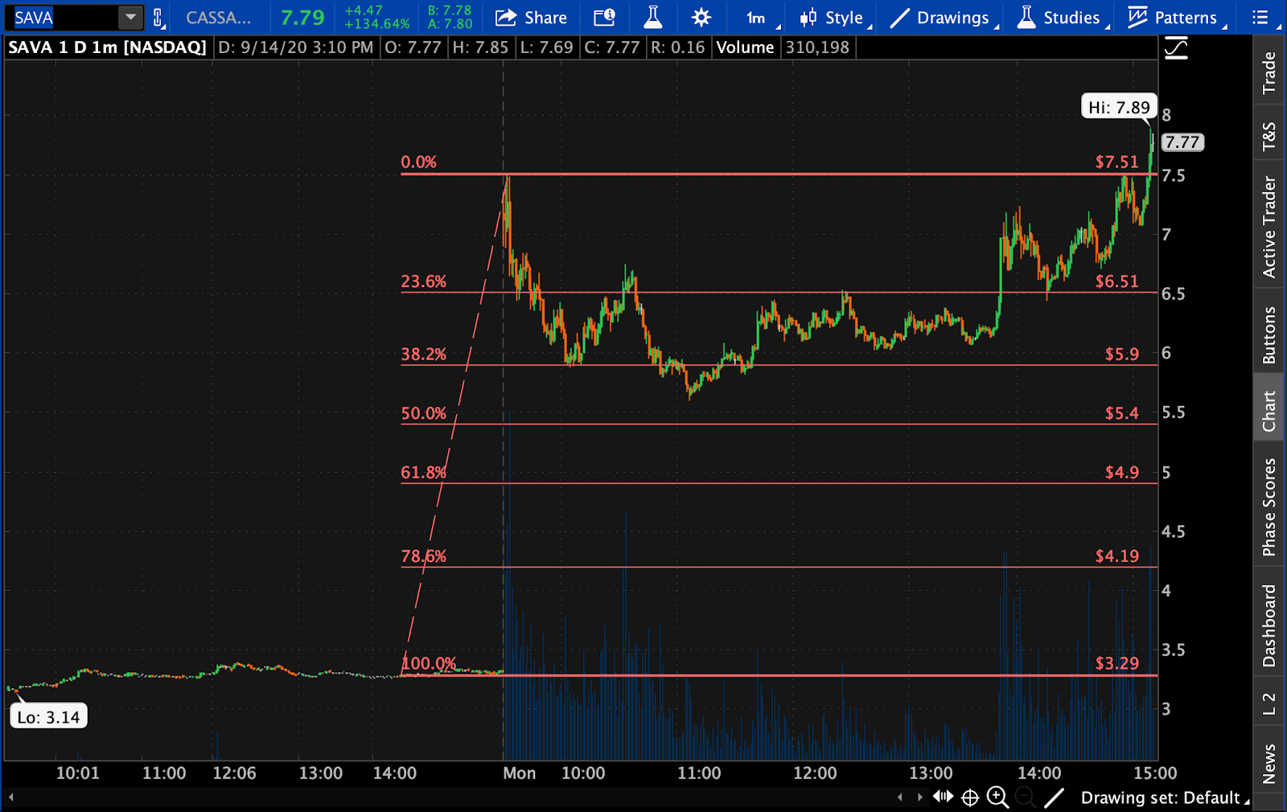Click the D: 9/14/20 3:10 PM date readout
The width and height of the screenshot is (1287, 812).
coord(296,47)
